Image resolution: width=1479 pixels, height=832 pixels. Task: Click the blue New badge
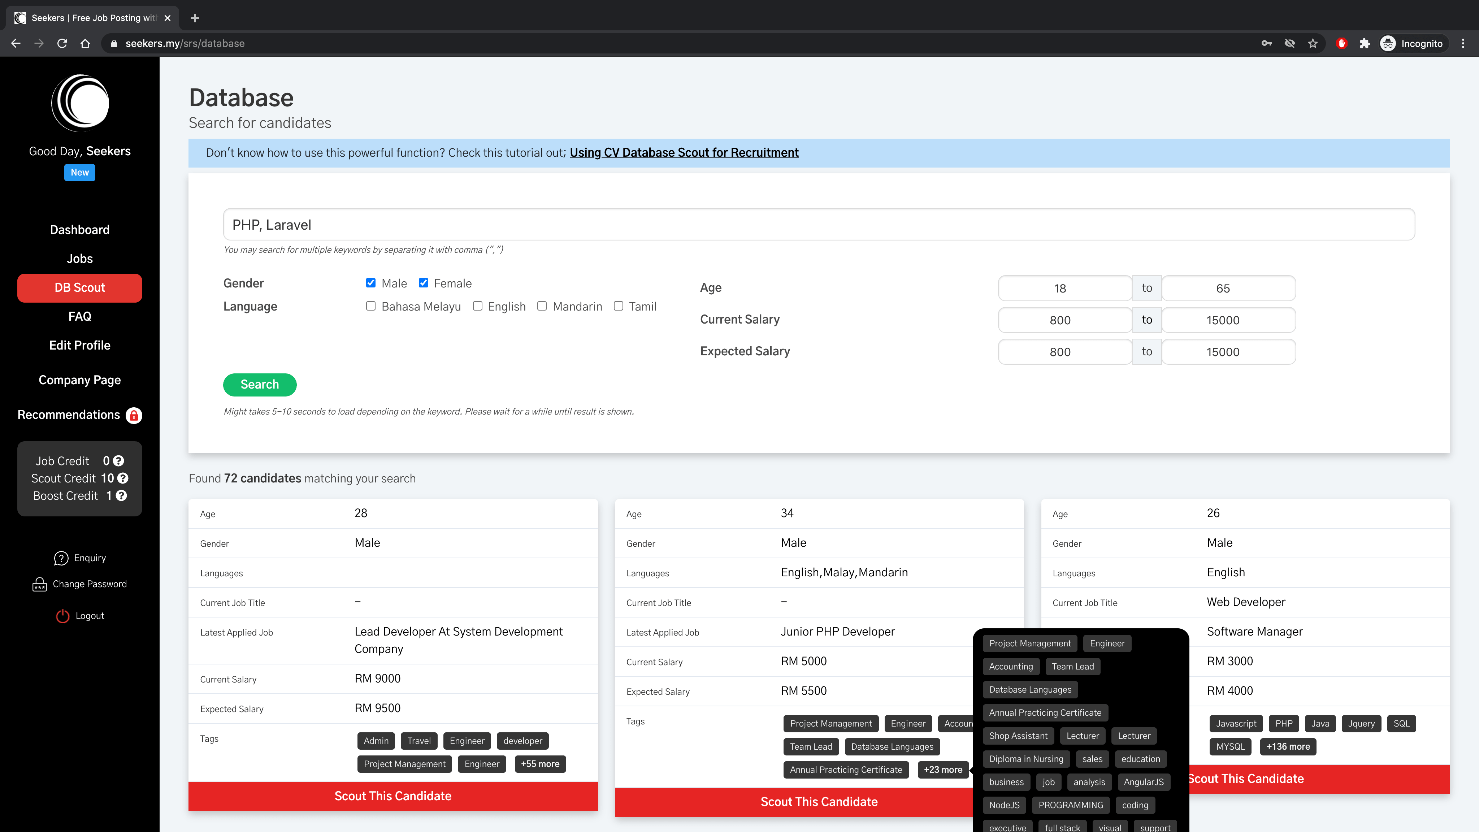click(80, 172)
